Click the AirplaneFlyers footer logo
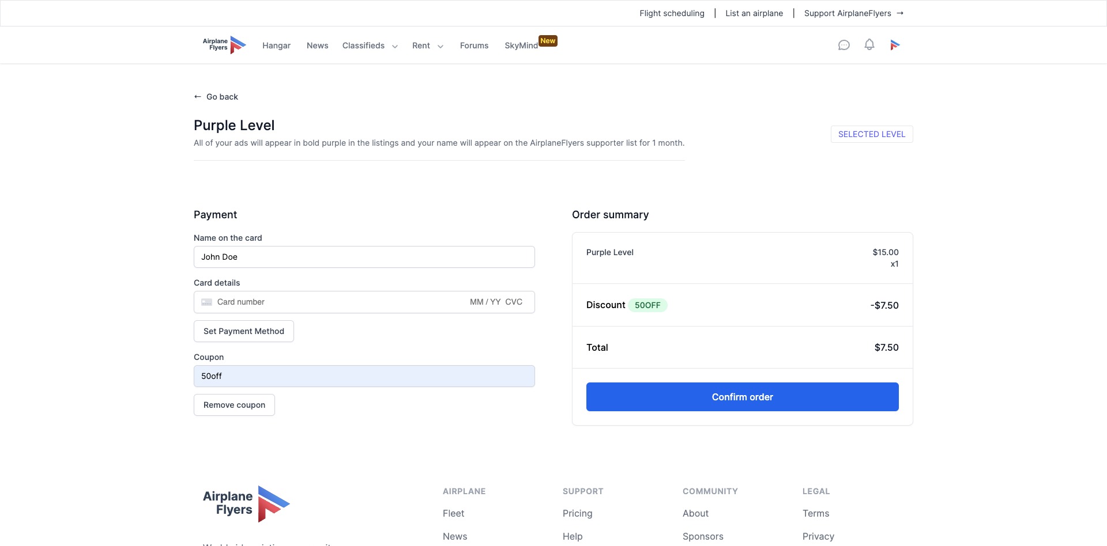Screen dimensions: 1107x546 point(246,503)
